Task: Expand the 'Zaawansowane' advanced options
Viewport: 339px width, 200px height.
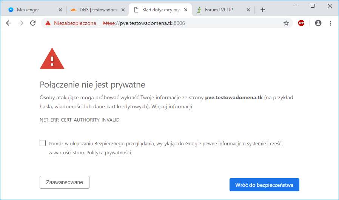Action: click(x=64, y=182)
